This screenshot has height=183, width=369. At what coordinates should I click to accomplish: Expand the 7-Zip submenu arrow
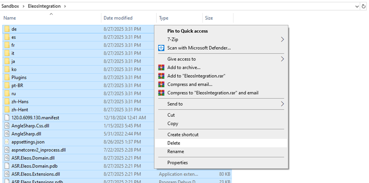282,39
